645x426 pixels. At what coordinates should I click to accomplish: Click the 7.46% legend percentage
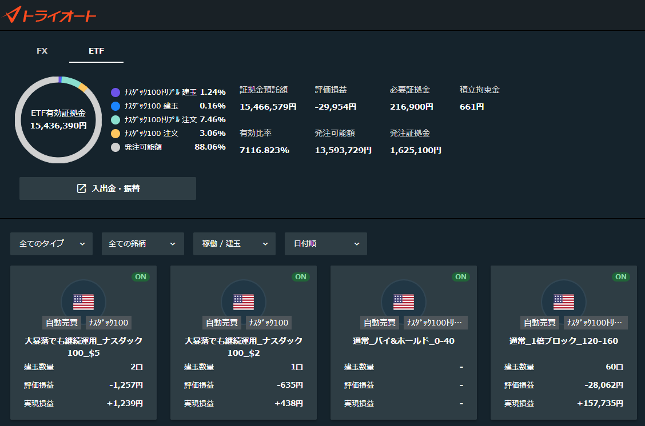213,119
